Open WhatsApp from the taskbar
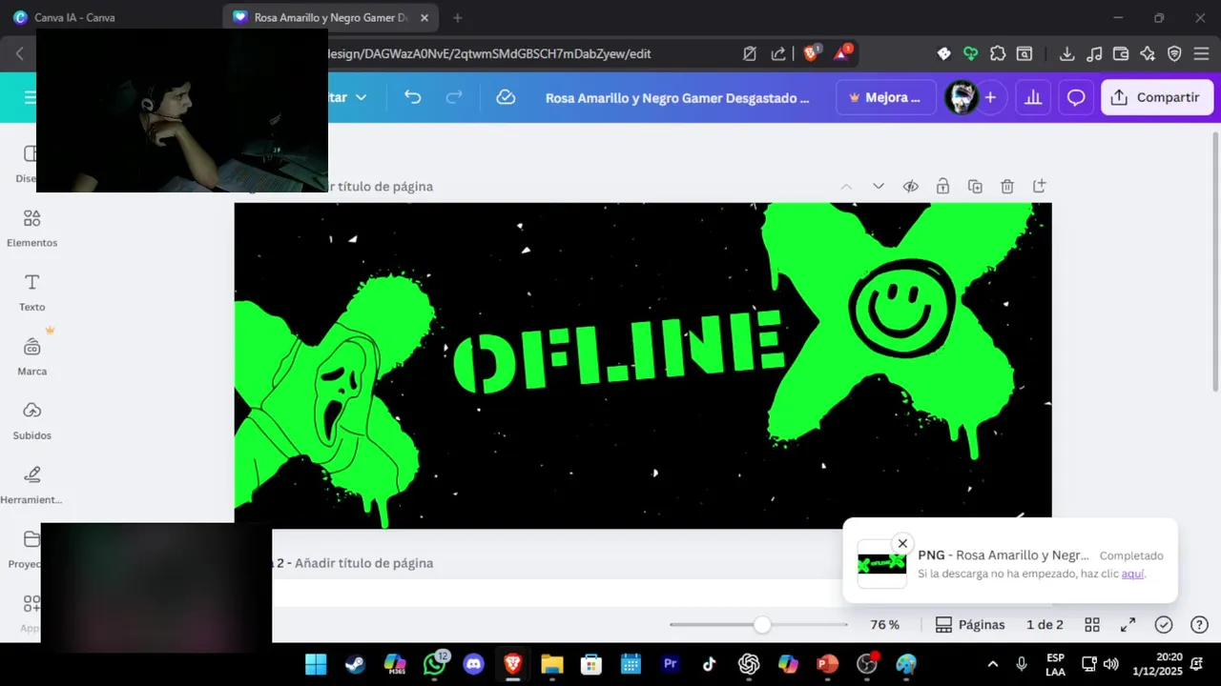This screenshot has height=686, width=1221. [434, 664]
